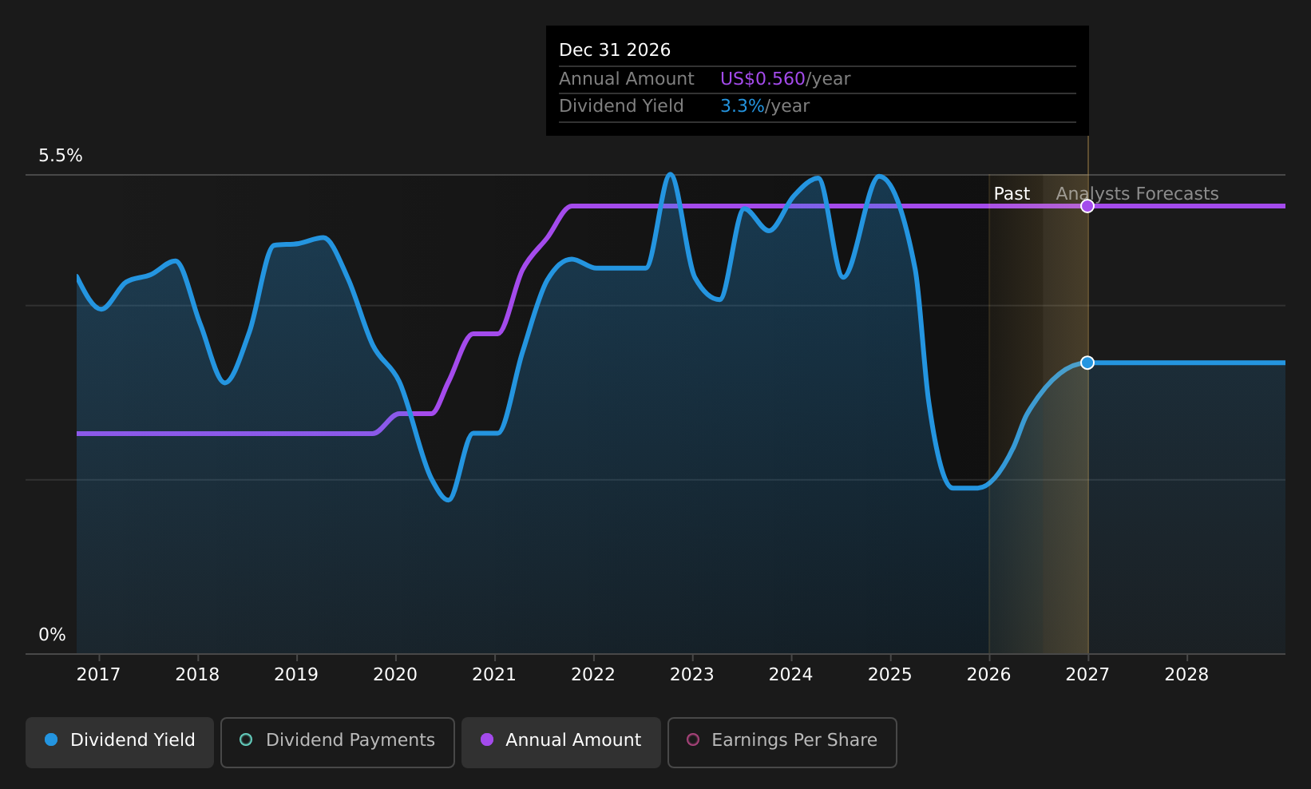The image size is (1311, 789).
Task: Click the purple Annual Amount legend dot
Action: pos(487,739)
